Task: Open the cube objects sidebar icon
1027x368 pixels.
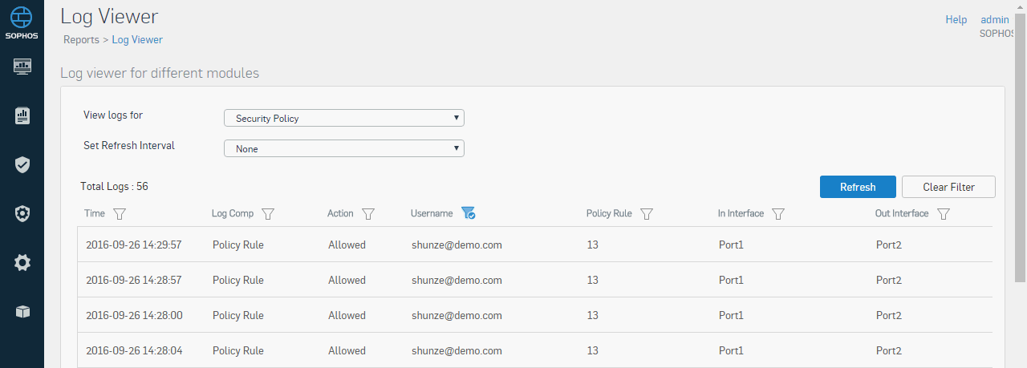Action: (22, 312)
